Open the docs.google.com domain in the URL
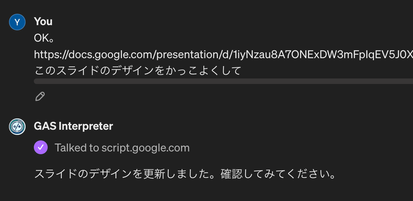The image size is (413, 201). (104, 54)
